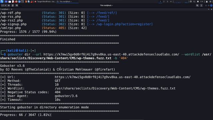Click the Progress: 66 / 3647 line
This screenshot has width=213, height=120.
25,115
